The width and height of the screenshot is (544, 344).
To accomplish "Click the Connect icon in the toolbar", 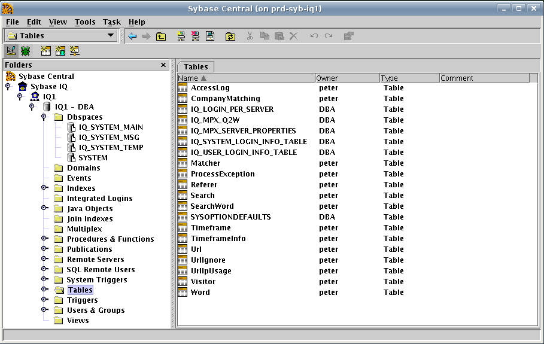I will [181, 36].
